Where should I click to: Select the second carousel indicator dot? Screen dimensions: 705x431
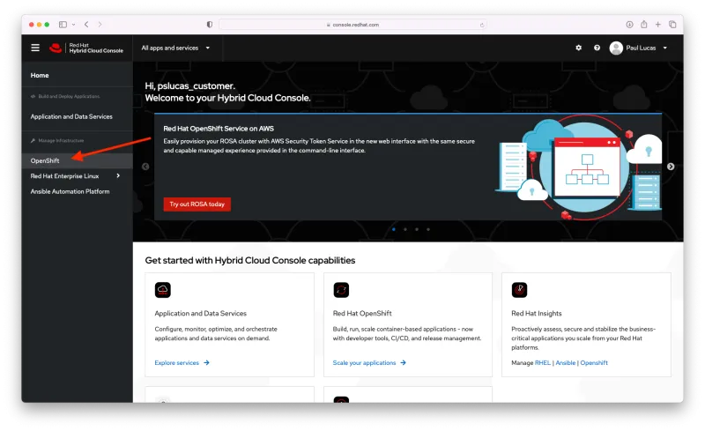[x=405, y=229]
